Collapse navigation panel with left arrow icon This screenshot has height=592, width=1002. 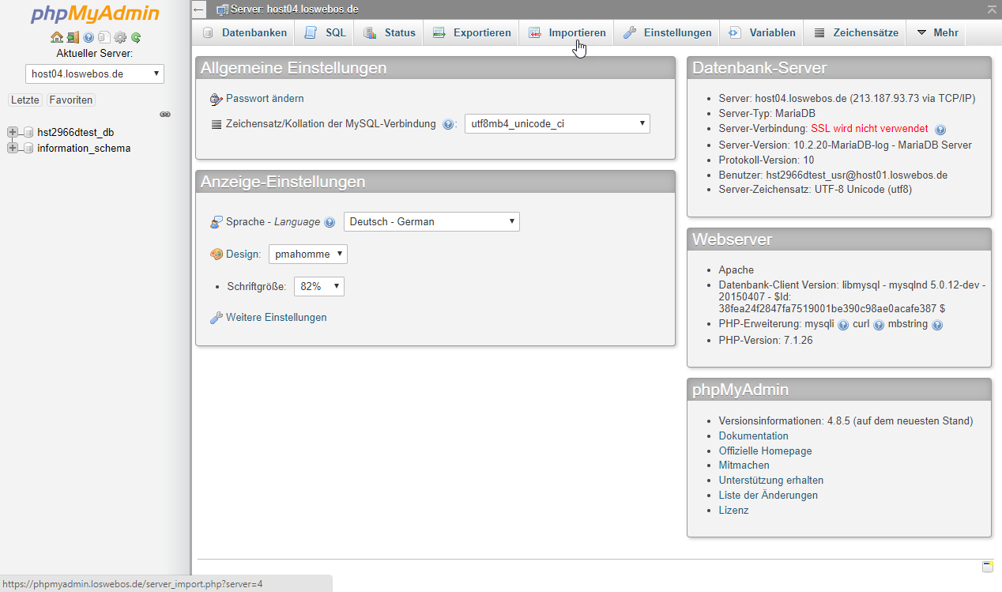tap(200, 9)
